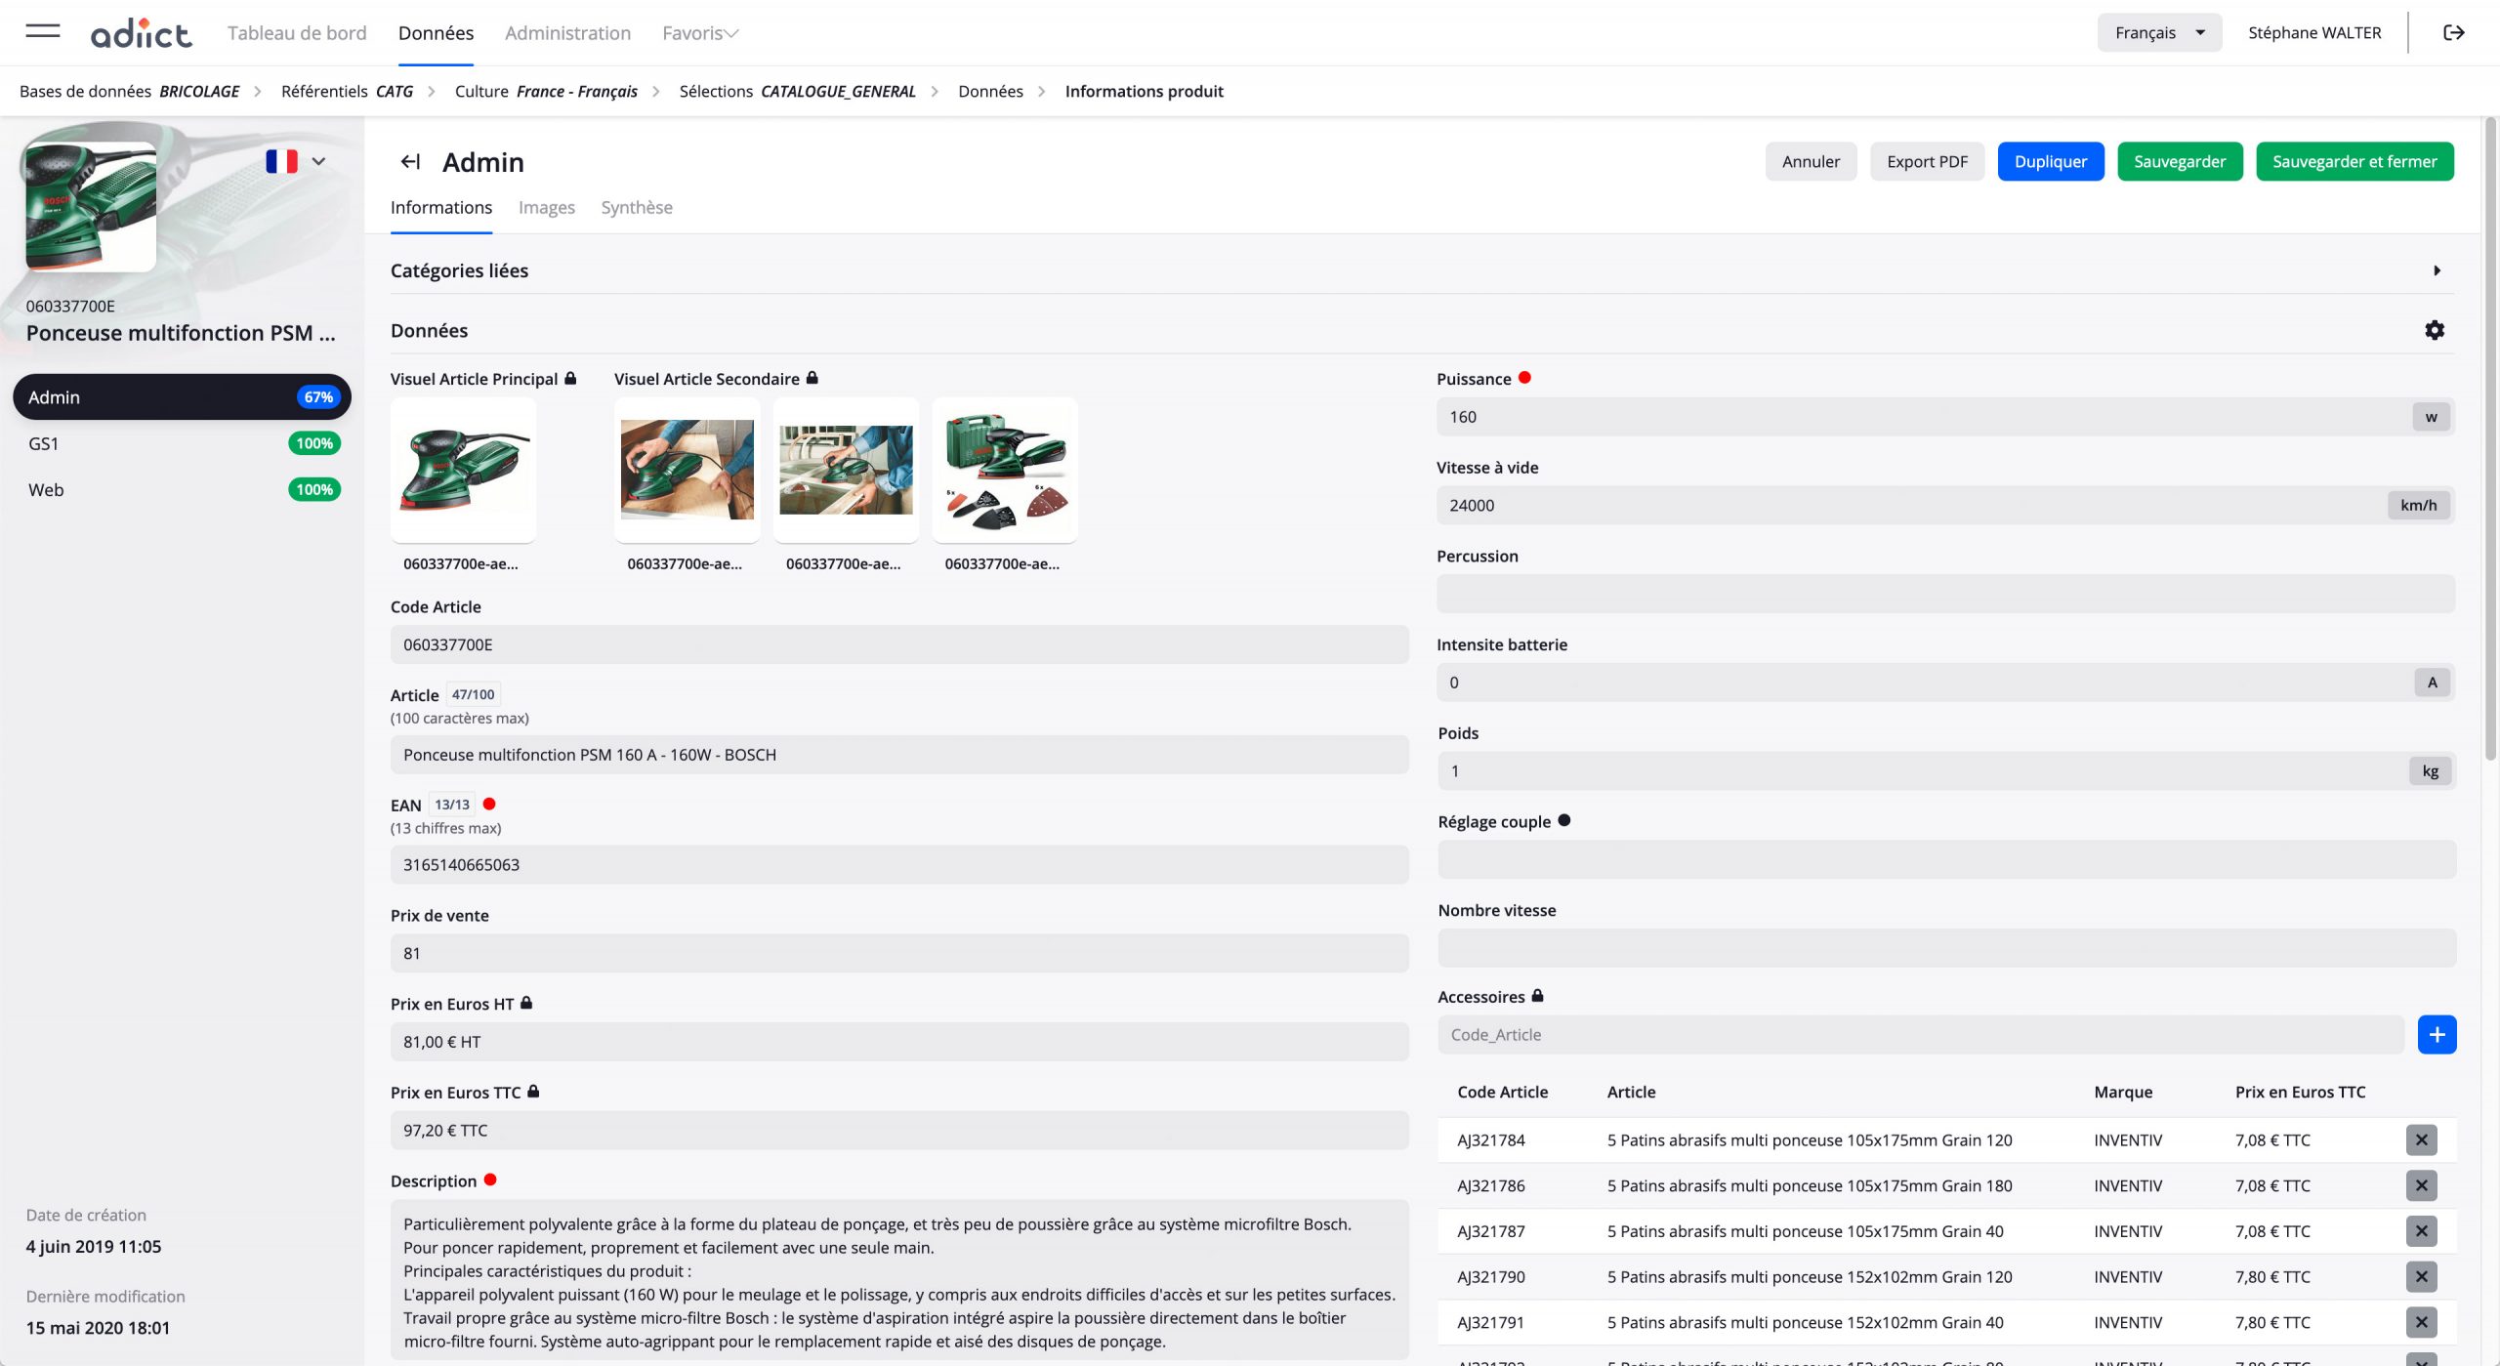Click the Prix de vente field
This screenshot has height=1366, width=2500.
pyautogui.click(x=899, y=953)
